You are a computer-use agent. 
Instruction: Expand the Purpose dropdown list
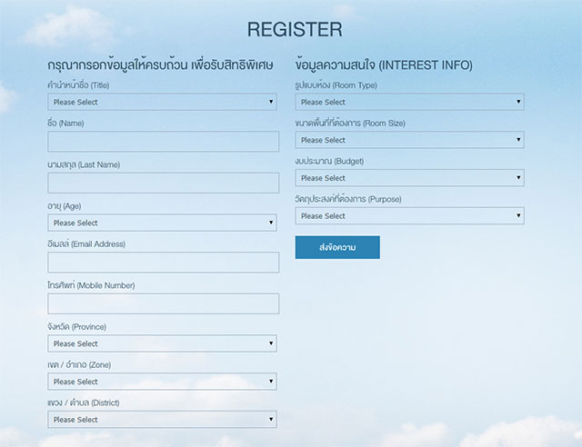click(409, 216)
